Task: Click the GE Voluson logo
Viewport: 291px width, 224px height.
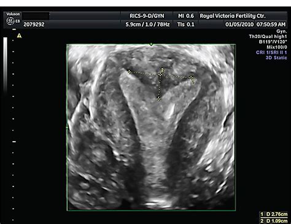Action: coord(10,21)
